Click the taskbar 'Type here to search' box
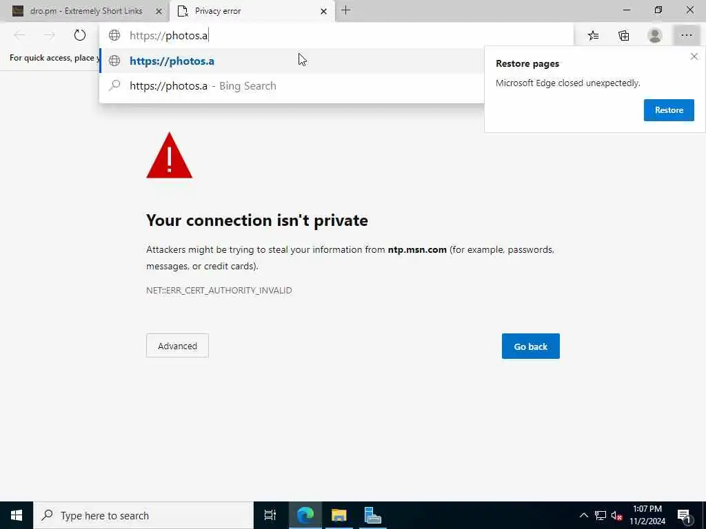 pyautogui.click(x=143, y=515)
